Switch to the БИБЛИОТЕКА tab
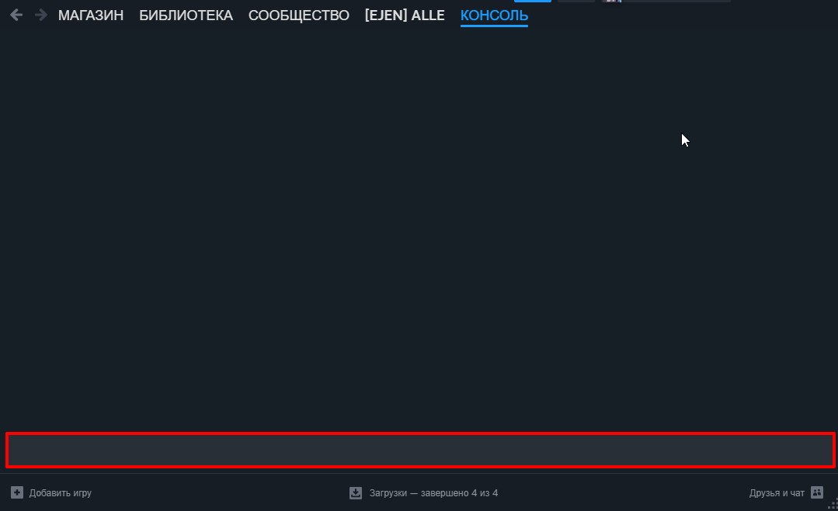Image resolution: width=838 pixels, height=511 pixels. coord(186,16)
